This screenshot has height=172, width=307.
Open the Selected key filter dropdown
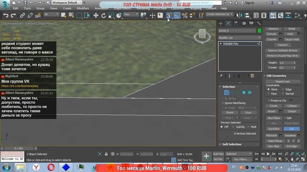238,154
